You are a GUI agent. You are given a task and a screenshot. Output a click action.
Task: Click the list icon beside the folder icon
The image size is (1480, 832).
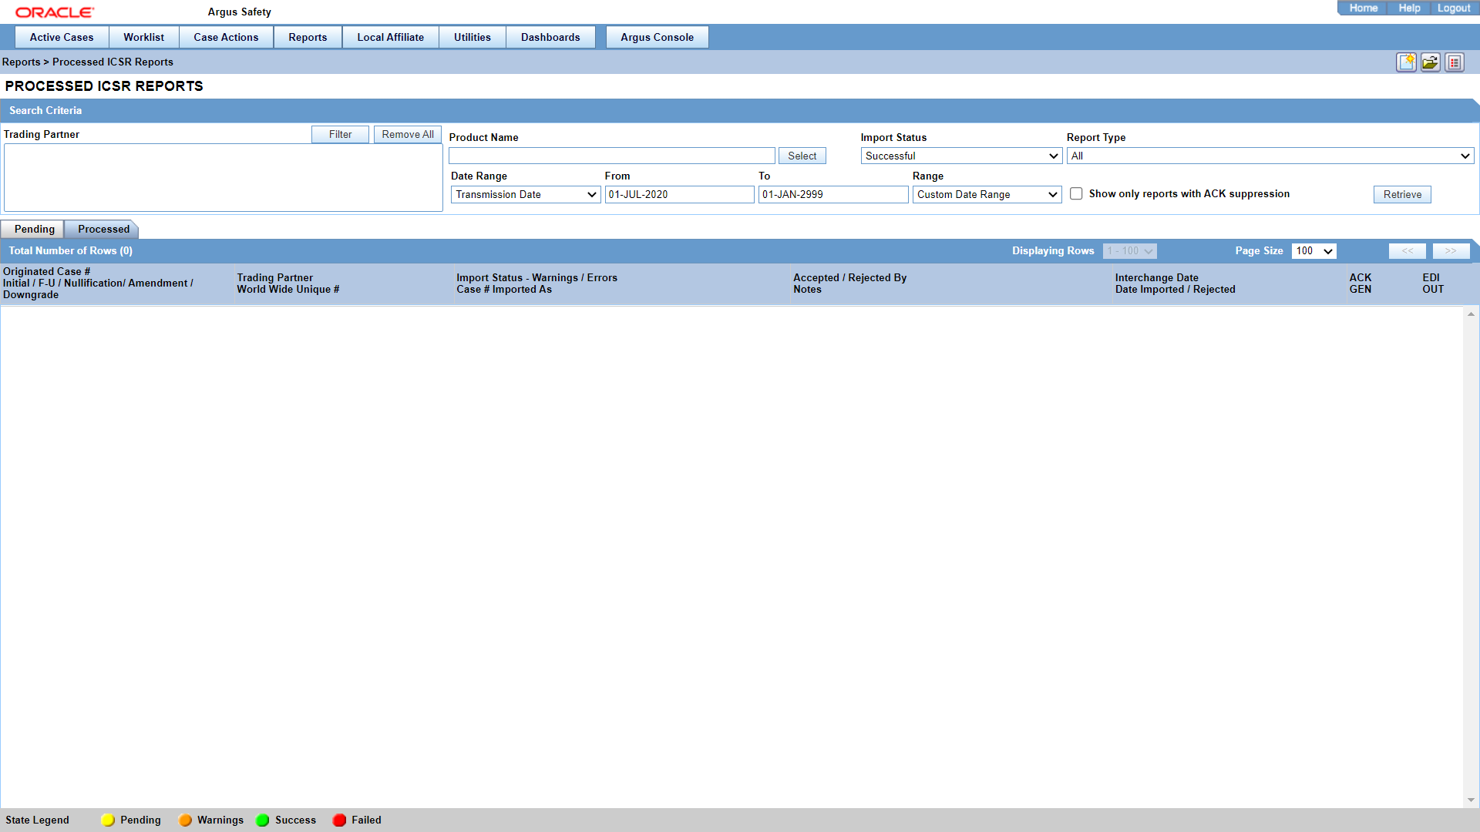tap(1455, 62)
